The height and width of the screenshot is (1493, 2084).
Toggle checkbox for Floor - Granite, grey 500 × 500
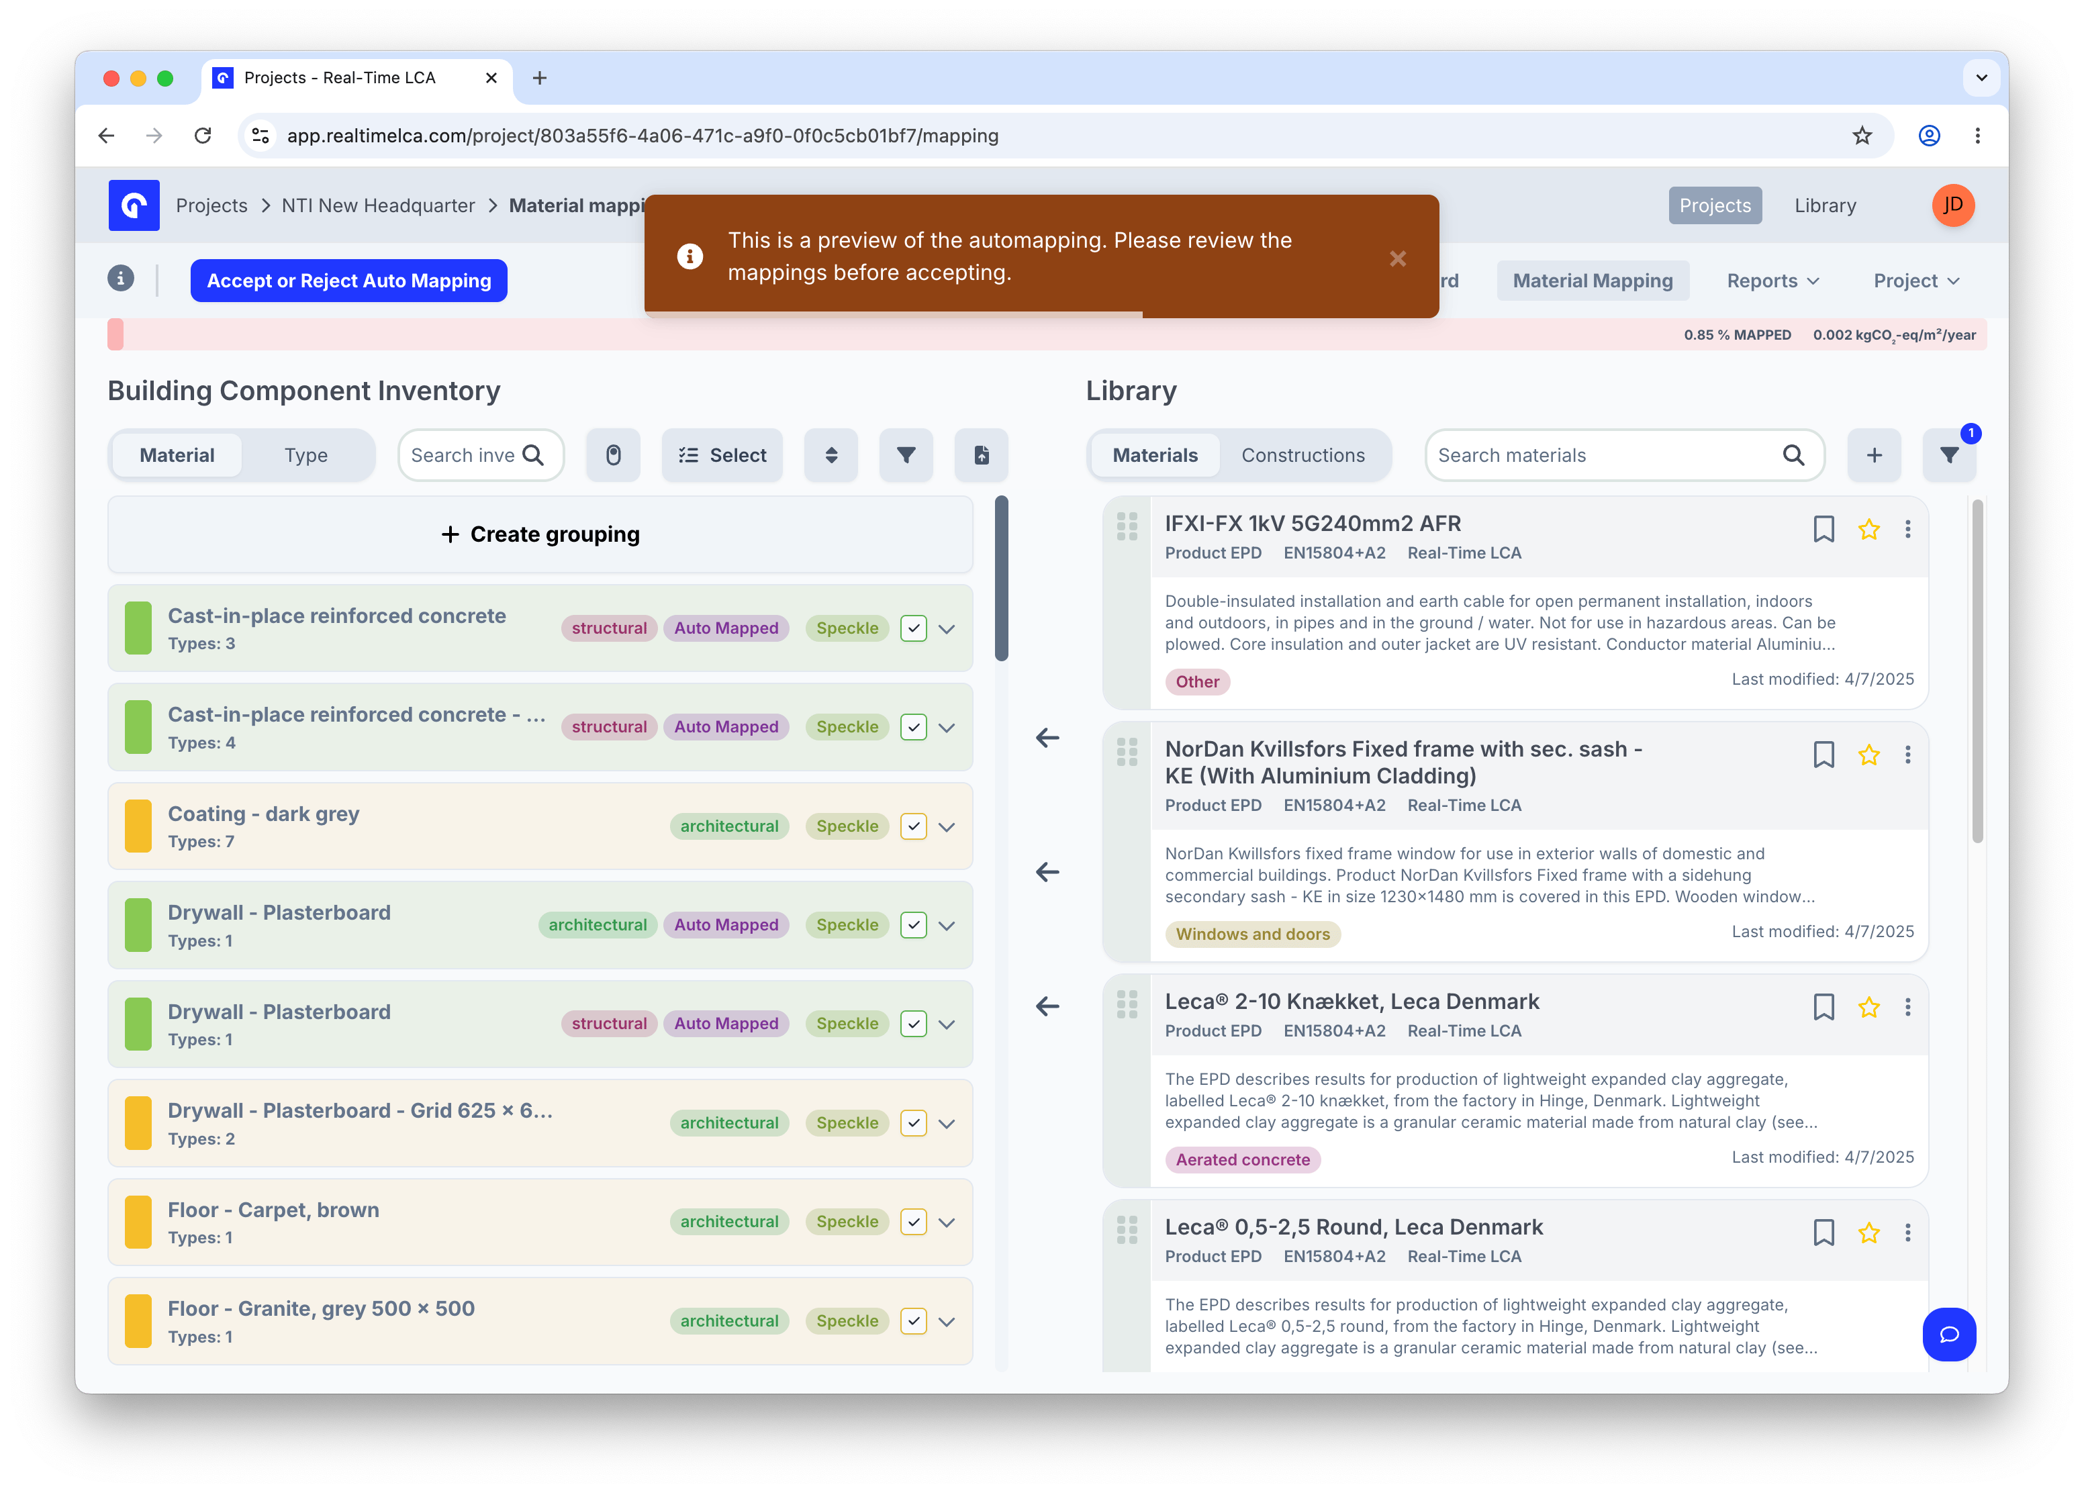click(913, 1320)
